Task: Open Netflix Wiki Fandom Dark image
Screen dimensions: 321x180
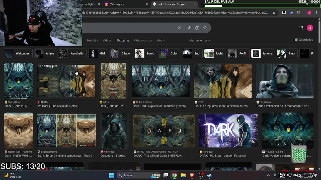Action: pos(19,130)
